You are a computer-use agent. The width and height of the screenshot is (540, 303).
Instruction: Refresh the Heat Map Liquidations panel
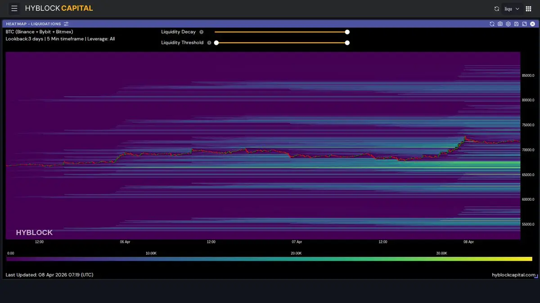(x=492, y=24)
